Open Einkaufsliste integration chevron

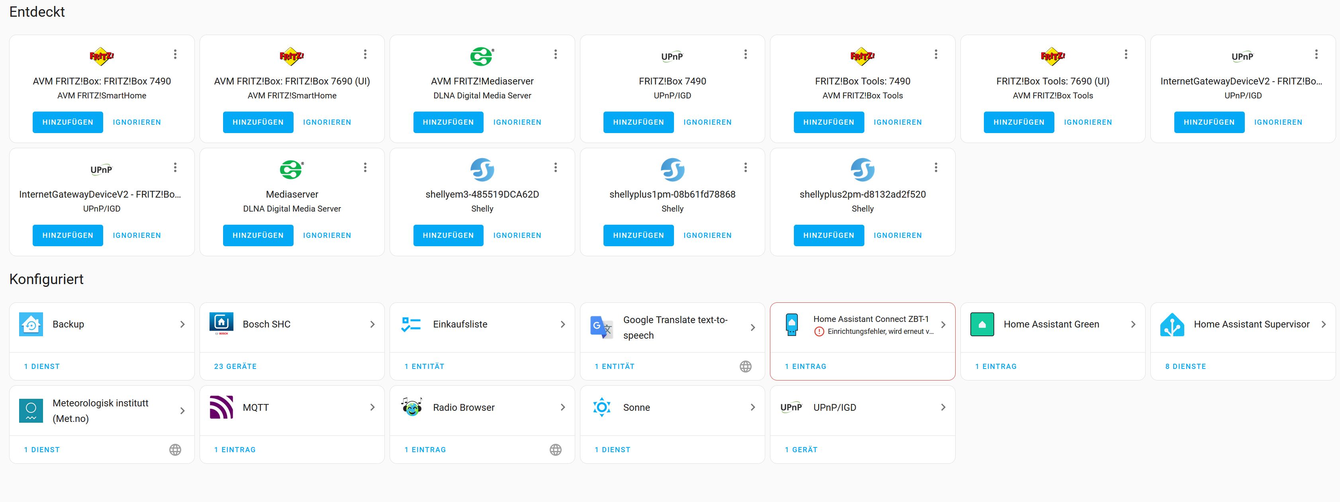click(562, 324)
